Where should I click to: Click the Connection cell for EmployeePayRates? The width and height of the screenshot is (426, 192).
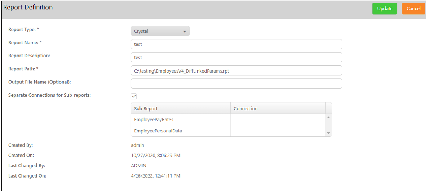(278, 119)
